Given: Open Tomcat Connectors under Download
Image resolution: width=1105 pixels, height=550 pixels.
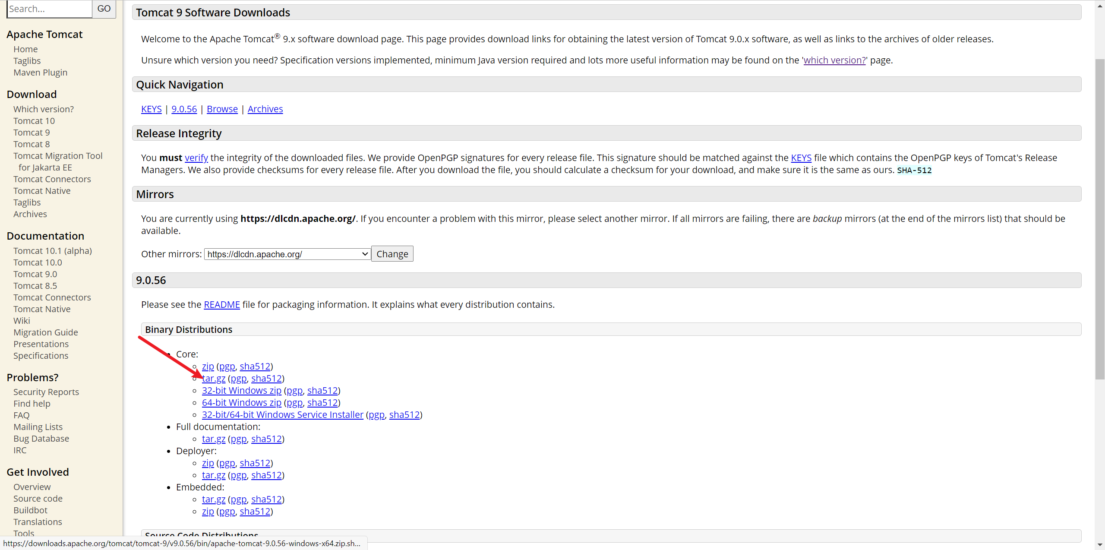Looking at the screenshot, I should click(52, 179).
